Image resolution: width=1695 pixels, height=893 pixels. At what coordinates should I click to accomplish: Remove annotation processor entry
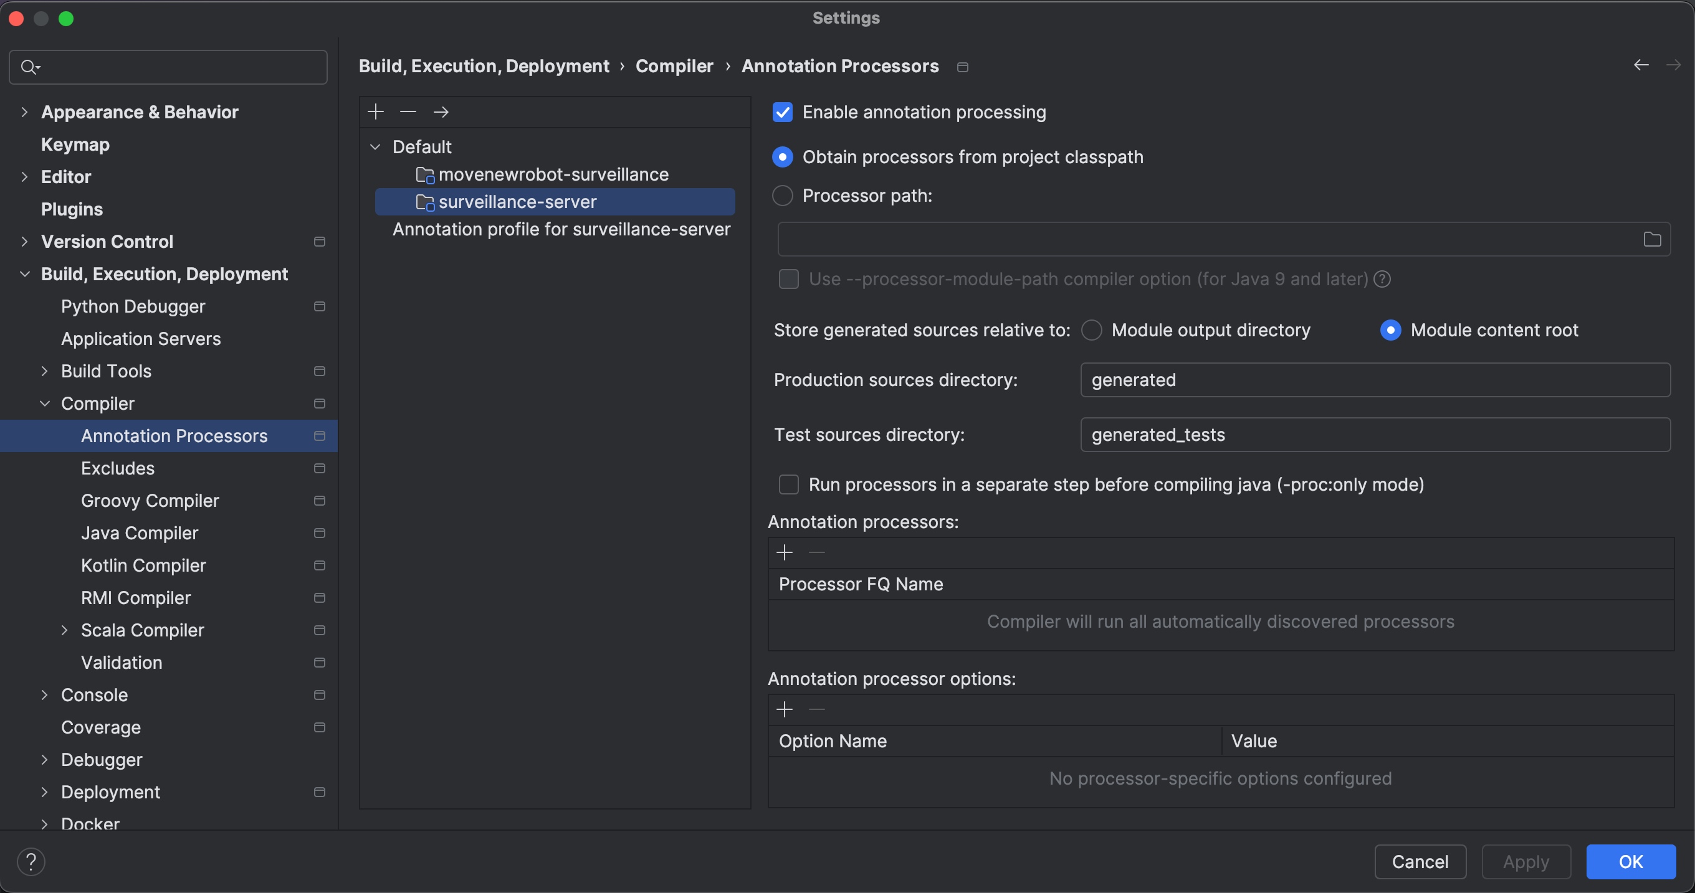click(816, 552)
